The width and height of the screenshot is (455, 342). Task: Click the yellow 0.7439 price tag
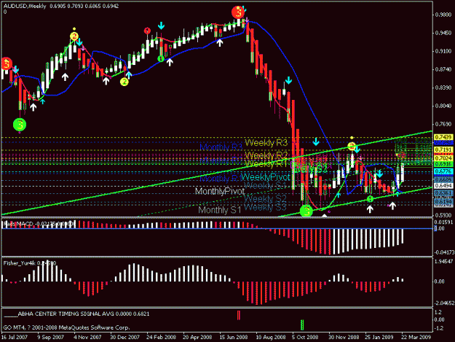click(443, 137)
